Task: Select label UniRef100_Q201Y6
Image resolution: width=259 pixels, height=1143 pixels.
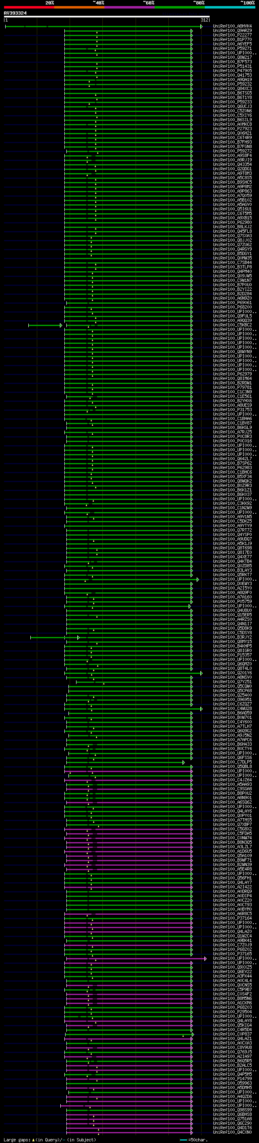Action: tap(232, 673)
